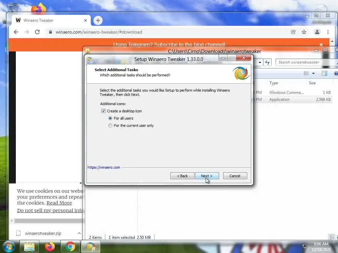Click the network tray icon
The height and width of the screenshot is (253, 338).
[x=305, y=246]
